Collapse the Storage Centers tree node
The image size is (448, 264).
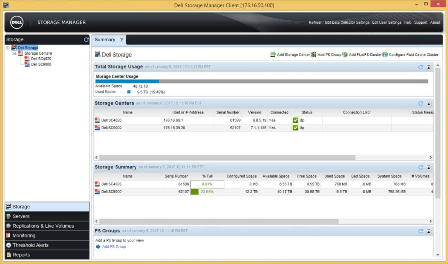pyautogui.click(x=14, y=53)
